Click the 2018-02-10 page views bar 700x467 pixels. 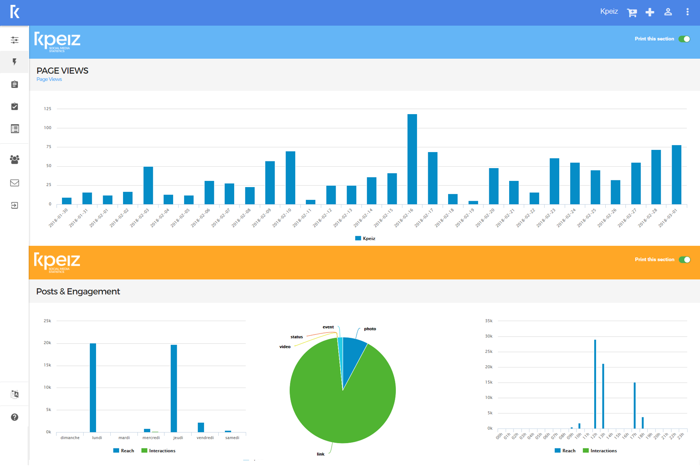click(290, 178)
